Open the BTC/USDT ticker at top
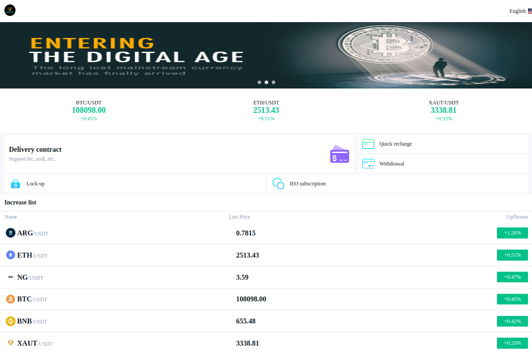Viewport: 532px width, 354px height. click(89, 111)
